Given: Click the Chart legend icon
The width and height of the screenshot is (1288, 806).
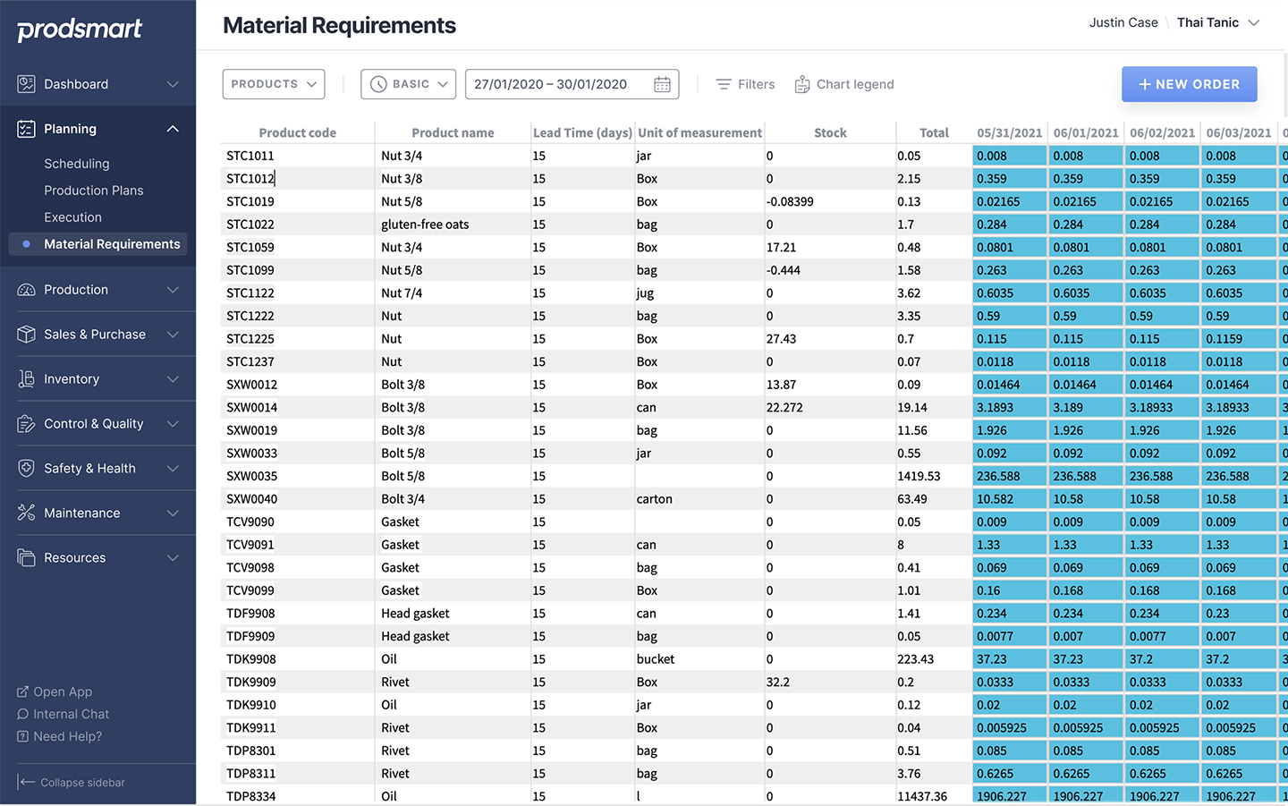Looking at the screenshot, I should click(802, 84).
